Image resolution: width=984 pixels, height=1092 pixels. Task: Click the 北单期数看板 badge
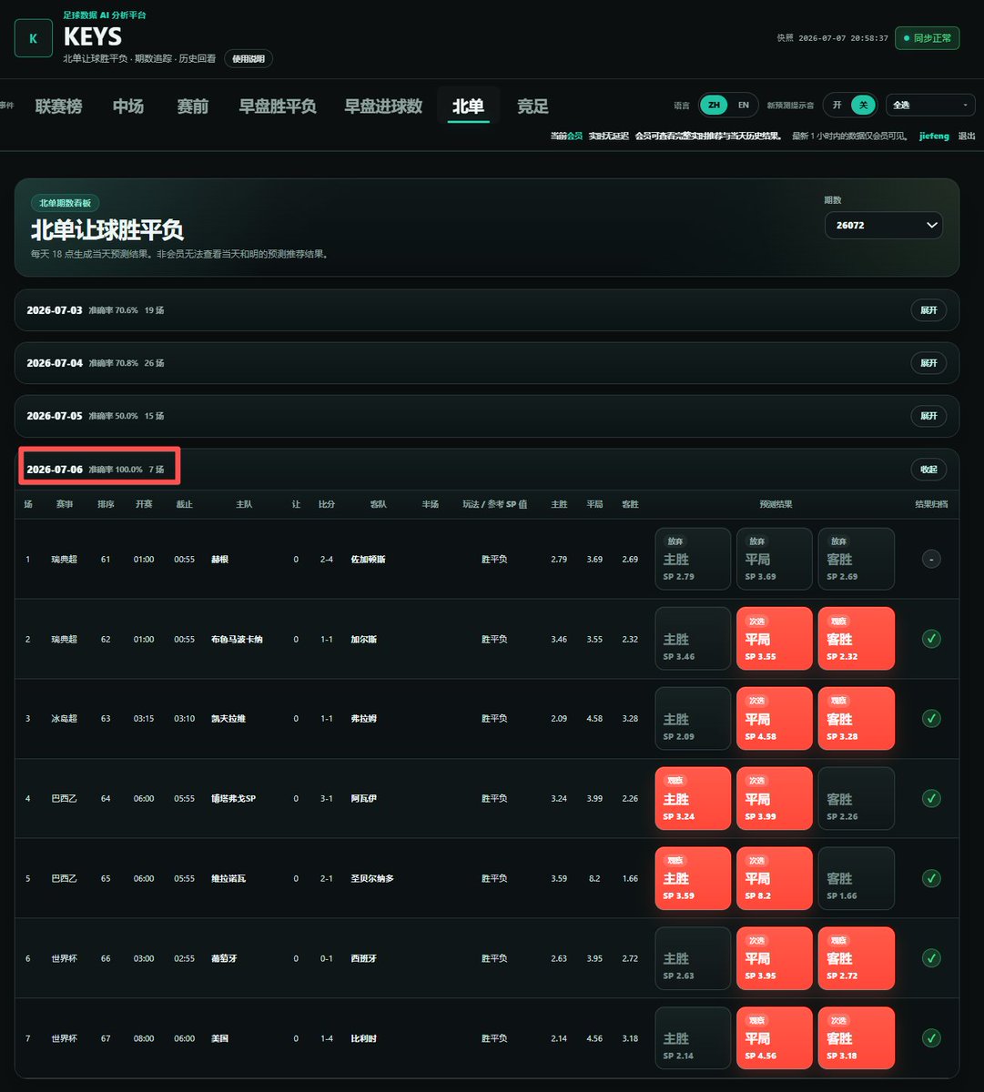pos(66,204)
